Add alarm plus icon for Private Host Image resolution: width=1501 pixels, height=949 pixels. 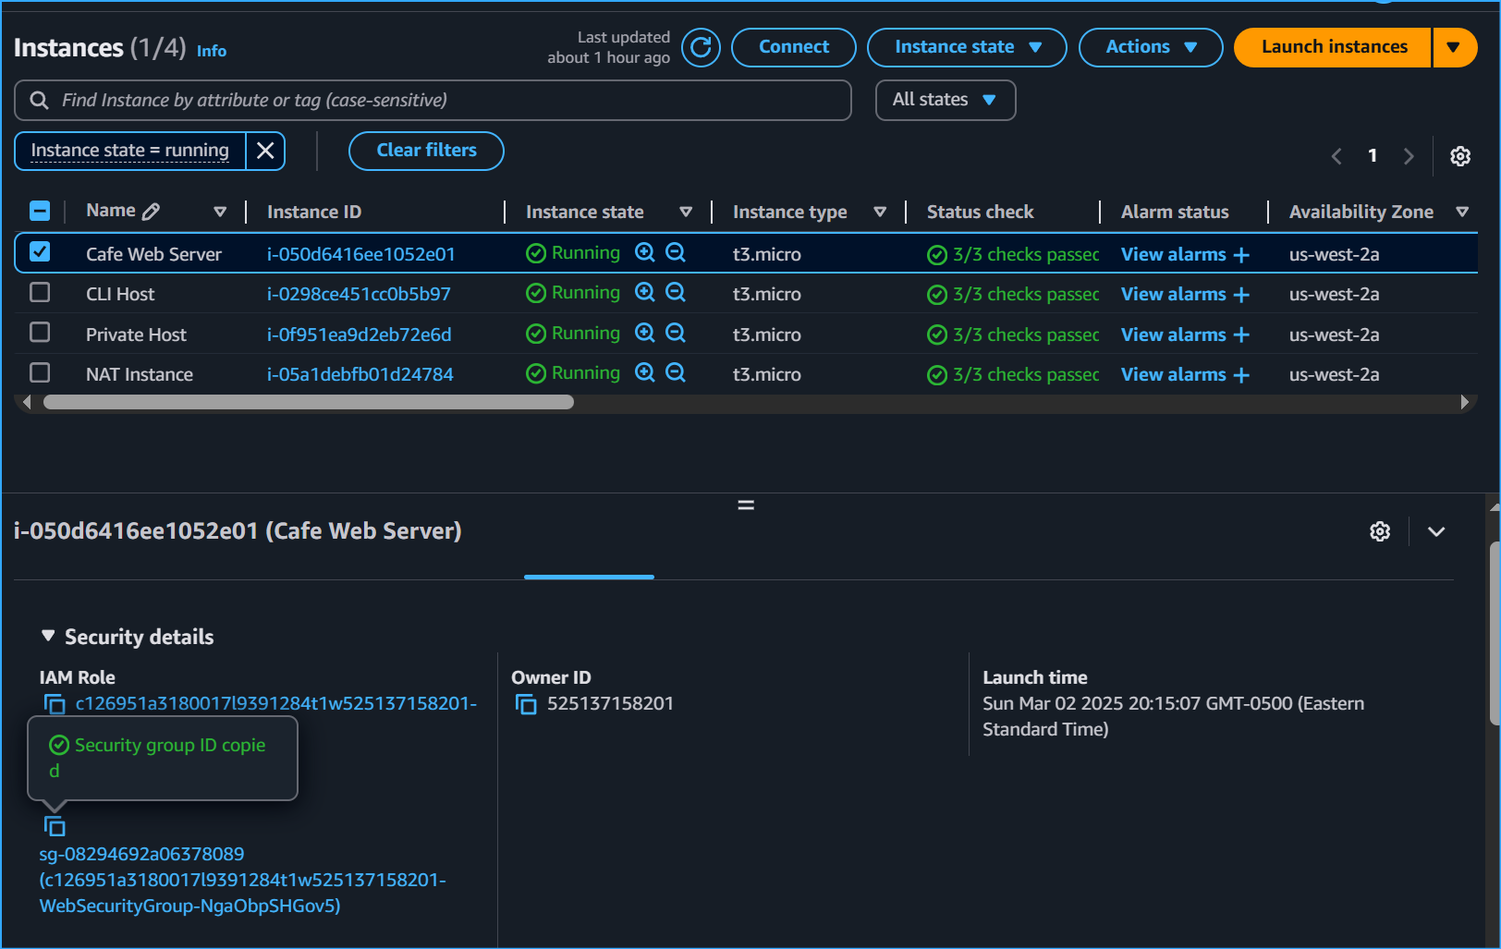pos(1241,335)
